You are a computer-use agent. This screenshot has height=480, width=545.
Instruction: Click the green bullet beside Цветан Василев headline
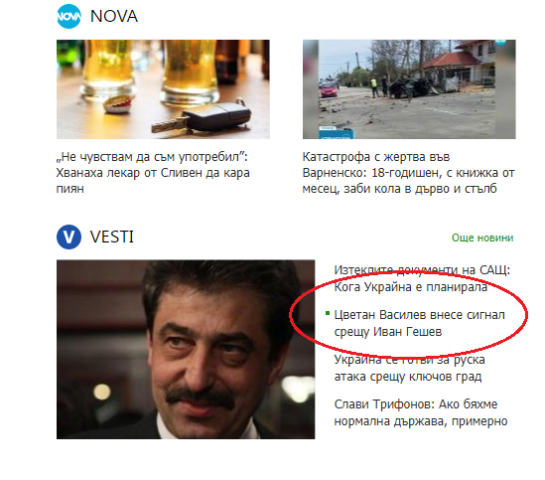tap(327, 314)
